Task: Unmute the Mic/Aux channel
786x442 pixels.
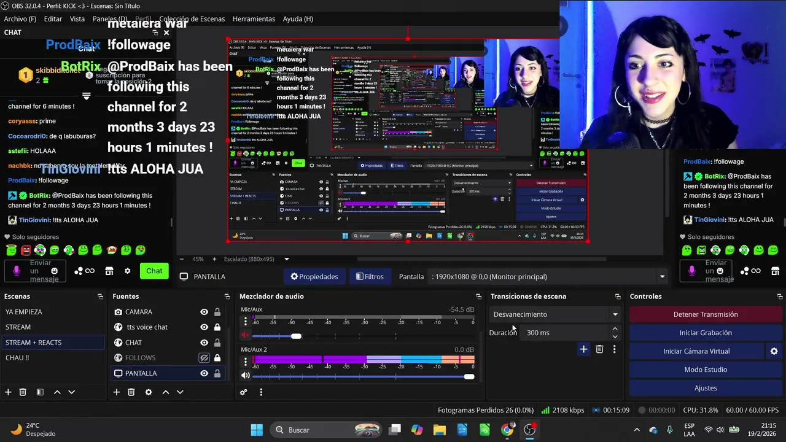Action: [246, 336]
